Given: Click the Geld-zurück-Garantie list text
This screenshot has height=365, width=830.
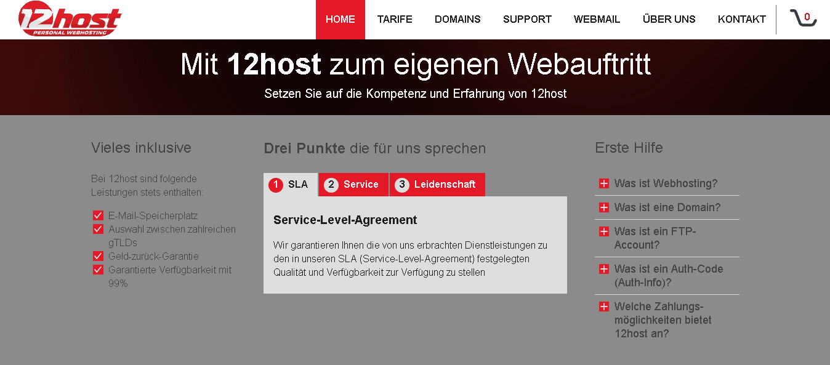Looking at the screenshot, I should 153,256.
